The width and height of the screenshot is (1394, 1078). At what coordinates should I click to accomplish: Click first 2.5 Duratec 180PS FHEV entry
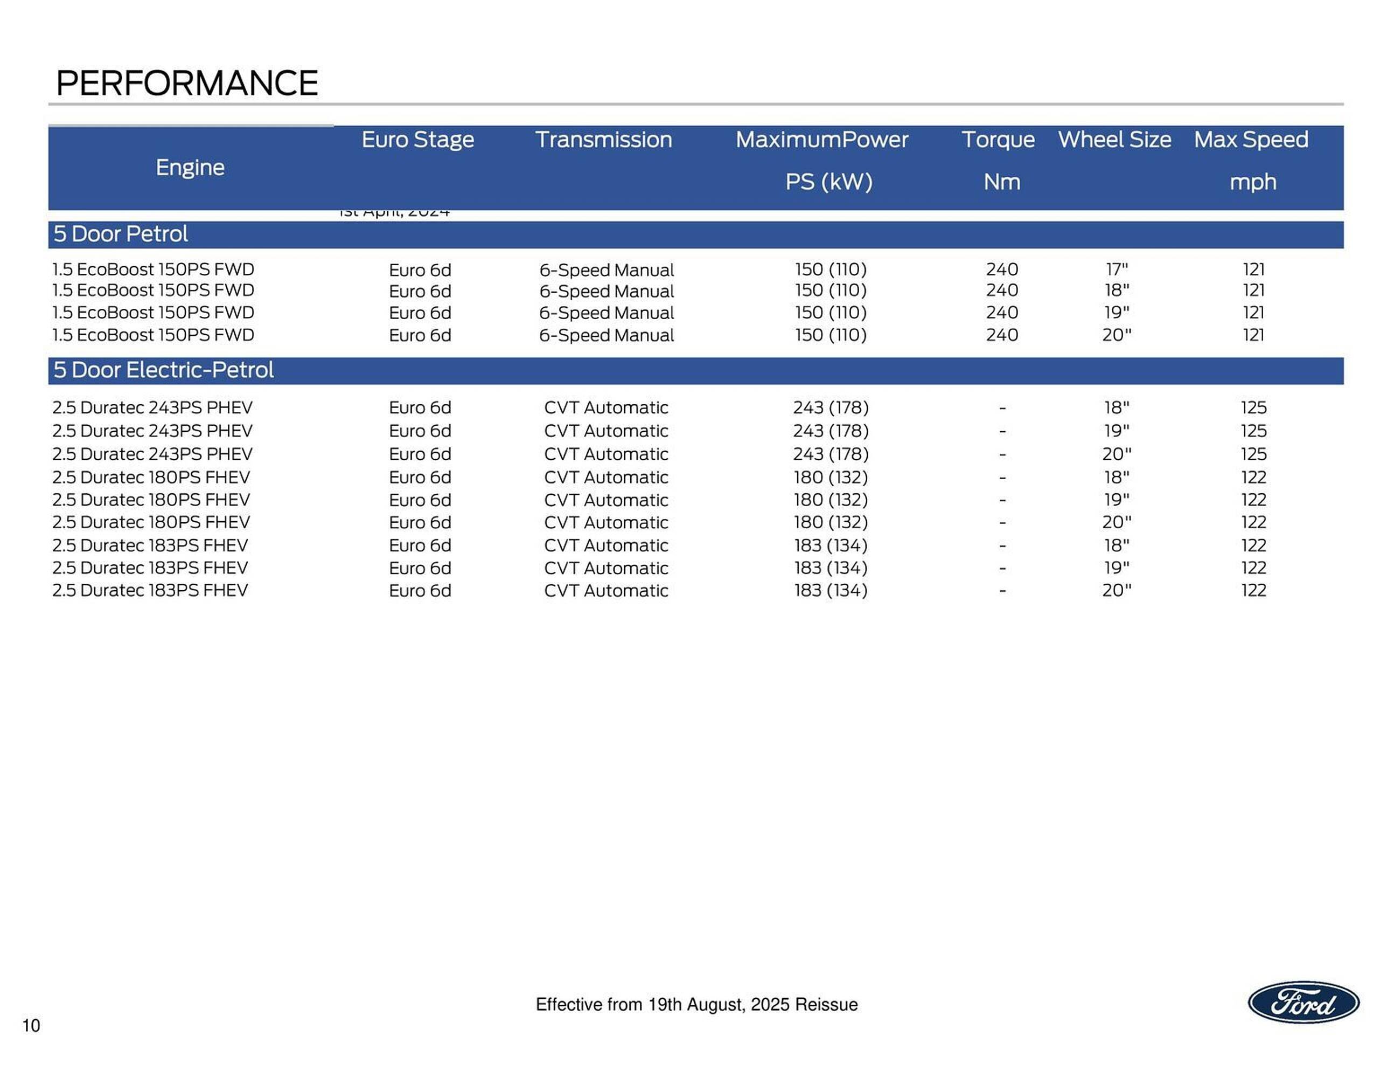coord(151,477)
